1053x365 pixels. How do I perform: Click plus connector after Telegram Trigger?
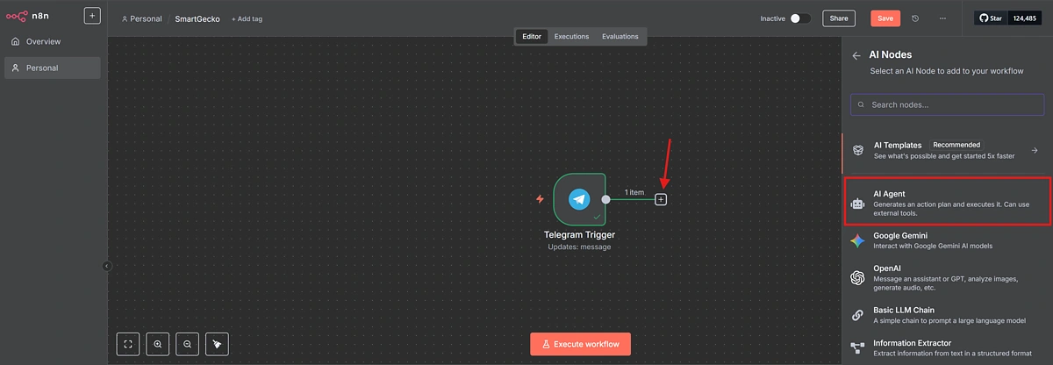coord(662,199)
